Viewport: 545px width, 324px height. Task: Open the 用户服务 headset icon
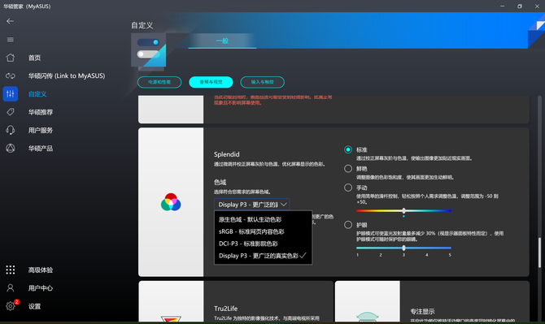click(11, 130)
